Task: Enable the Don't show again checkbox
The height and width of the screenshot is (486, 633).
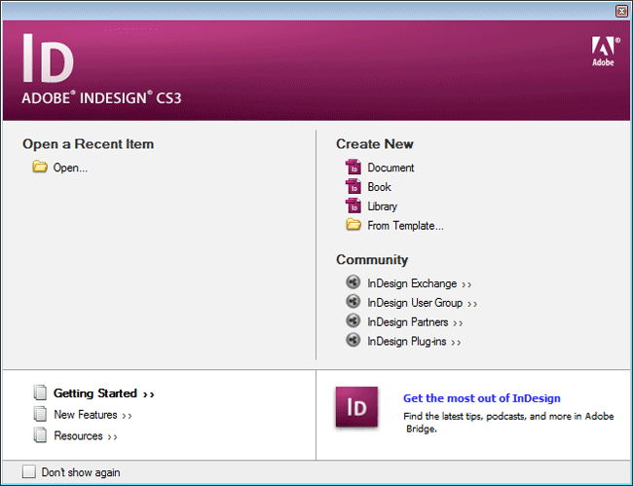Action: (x=29, y=471)
